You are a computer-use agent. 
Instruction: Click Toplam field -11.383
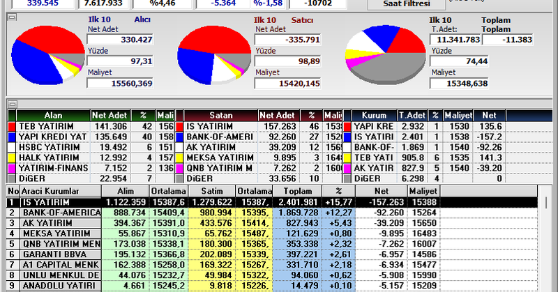pyautogui.click(x=508, y=40)
